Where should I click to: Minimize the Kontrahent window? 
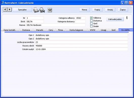coord(123,3)
